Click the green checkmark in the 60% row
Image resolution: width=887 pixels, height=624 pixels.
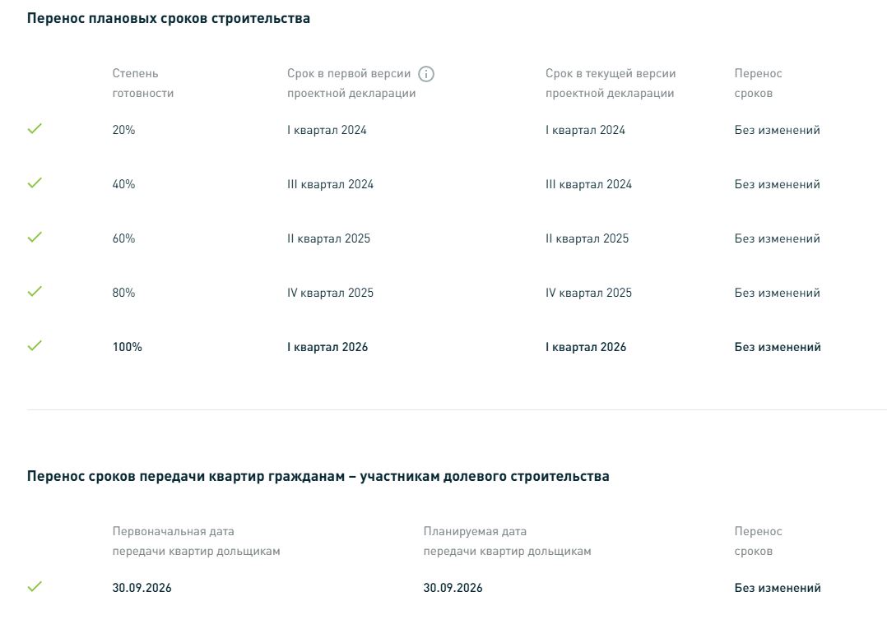click(x=35, y=238)
